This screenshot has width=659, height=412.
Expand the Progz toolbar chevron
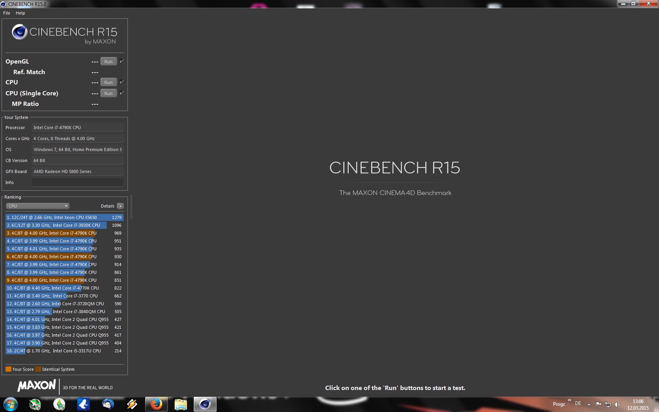[569, 400]
